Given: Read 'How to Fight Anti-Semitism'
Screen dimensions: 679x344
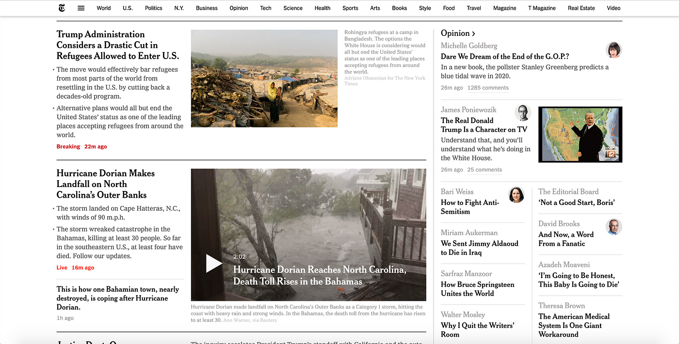Looking at the screenshot, I should pos(470,207).
